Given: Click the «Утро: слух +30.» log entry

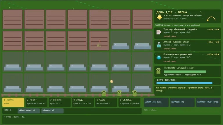Looking at the screenshot, I should (15, 117).
